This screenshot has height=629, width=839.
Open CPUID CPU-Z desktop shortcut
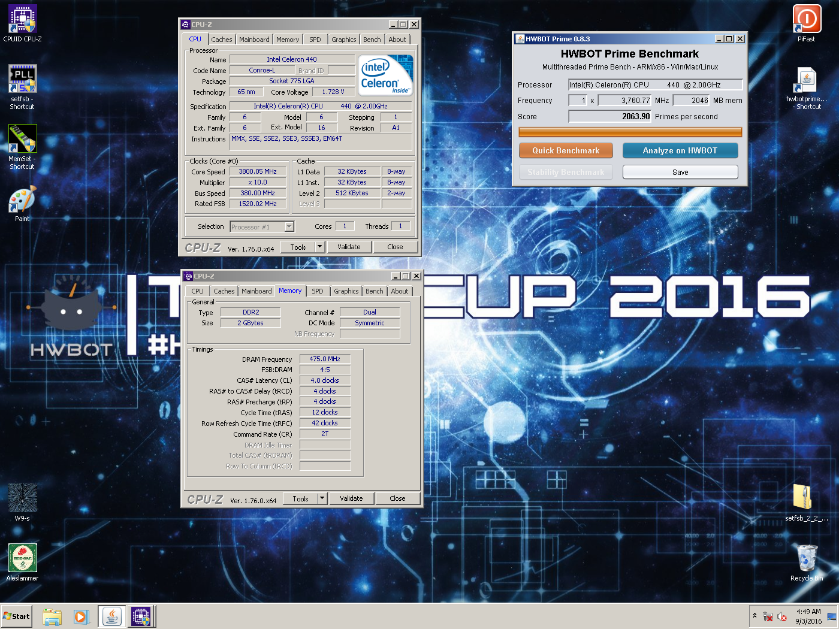[23, 24]
